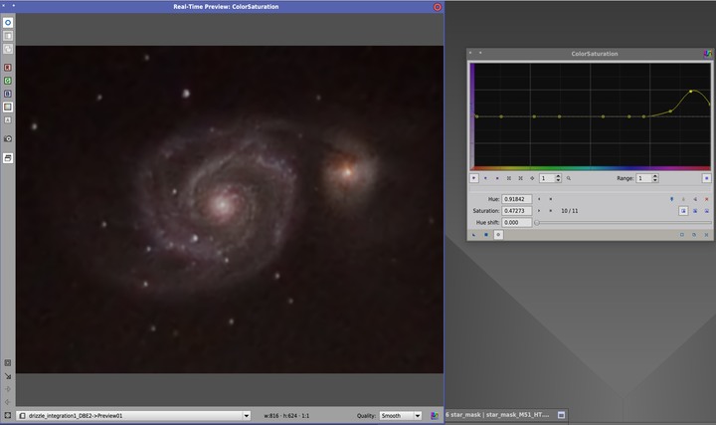The image size is (716, 425).
Task: Click the fit-view icon at bottom-left corner
Action: click(x=8, y=415)
